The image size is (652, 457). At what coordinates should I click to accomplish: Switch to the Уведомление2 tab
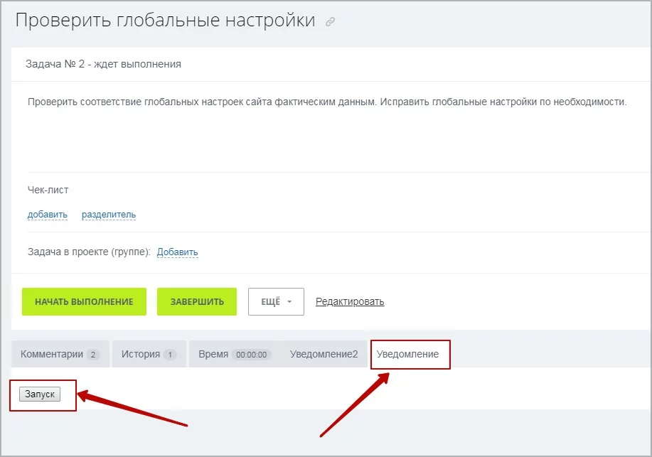[x=324, y=354]
